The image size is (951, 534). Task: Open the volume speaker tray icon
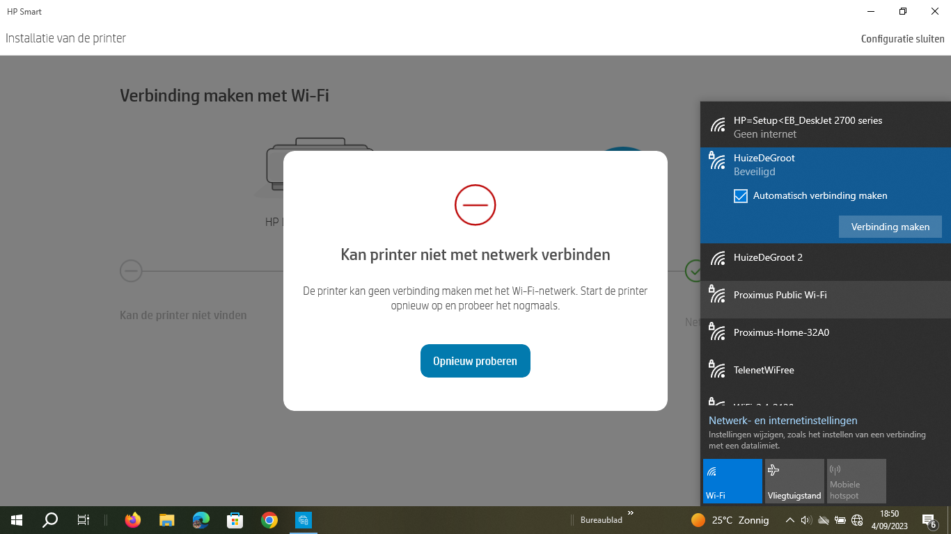(x=806, y=520)
